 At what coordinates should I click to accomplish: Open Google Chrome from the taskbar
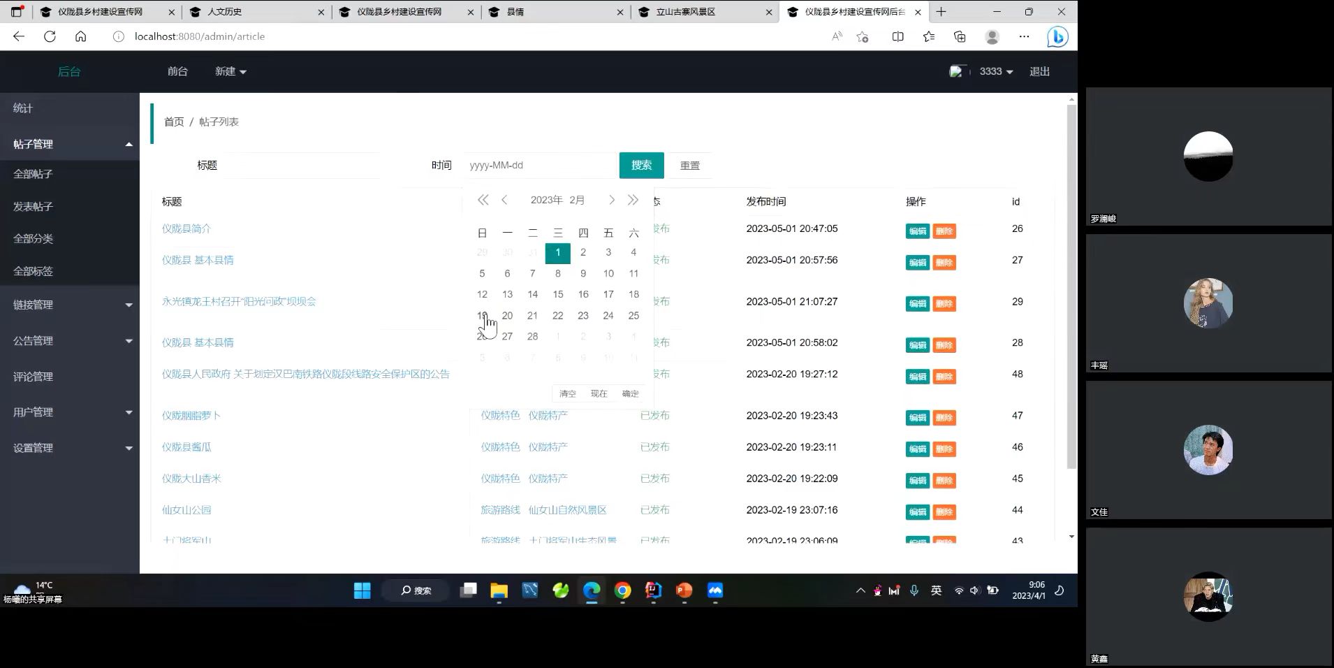(622, 591)
